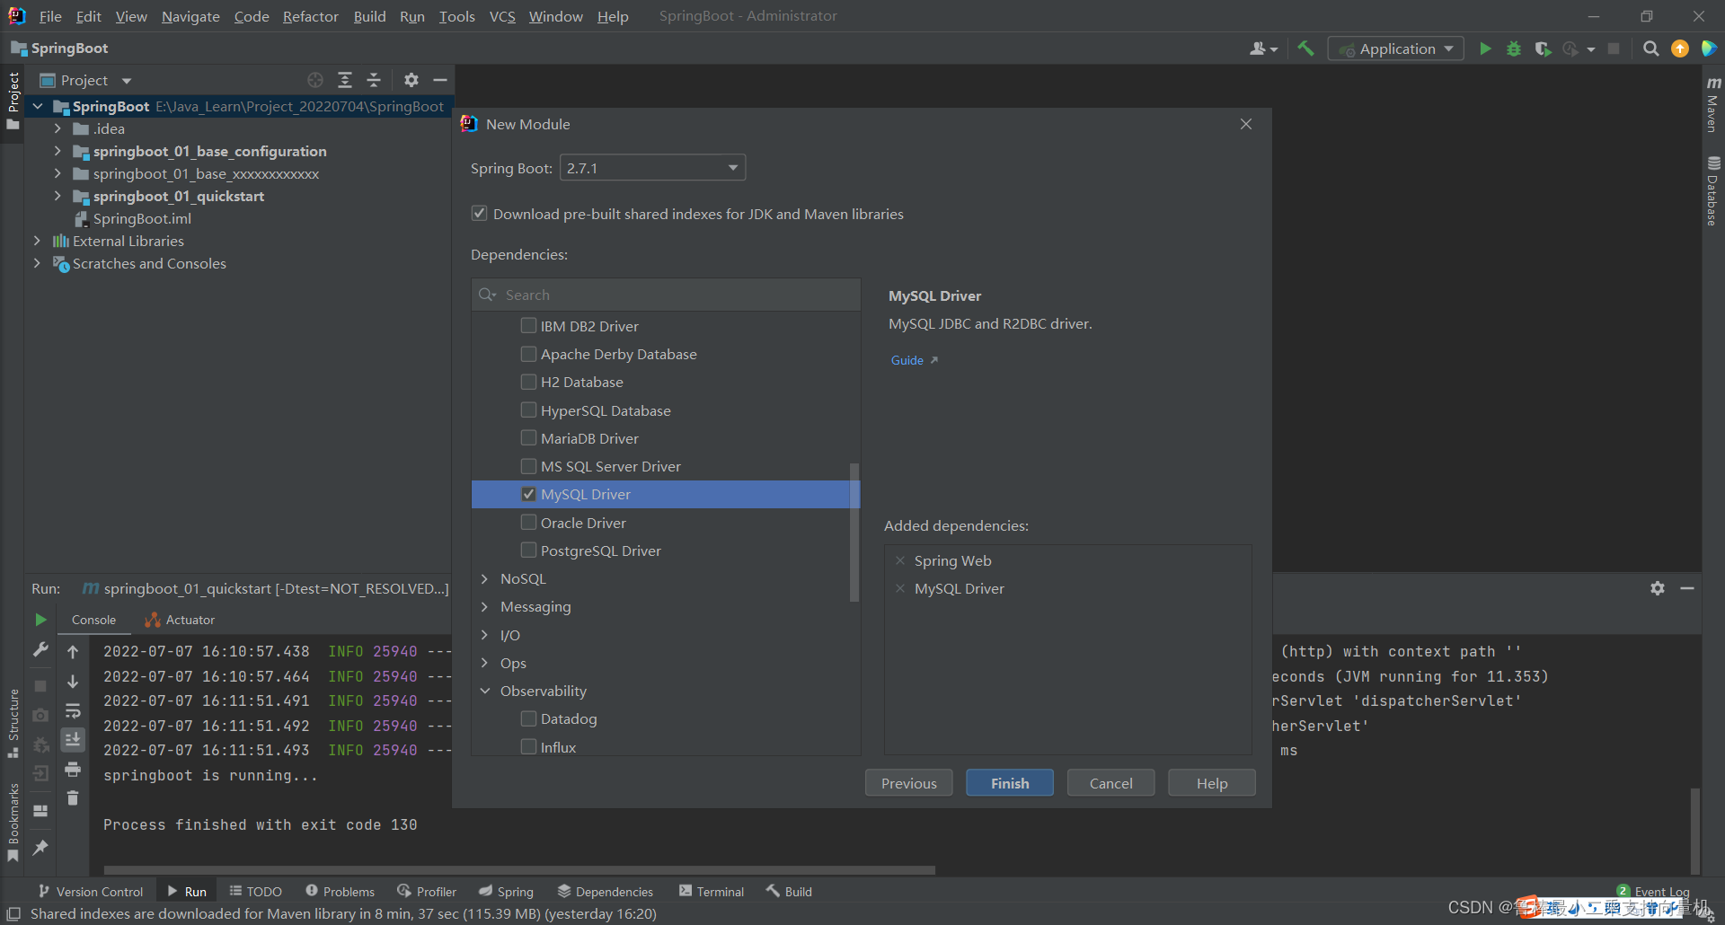Pin the Run tab with pin icon
The width and height of the screenshot is (1725, 925).
pos(40,847)
